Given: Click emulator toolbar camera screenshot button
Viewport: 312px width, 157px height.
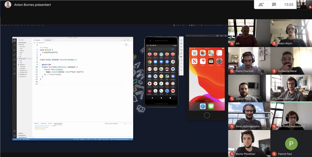Looking at the screenshot, I should 181,56.
